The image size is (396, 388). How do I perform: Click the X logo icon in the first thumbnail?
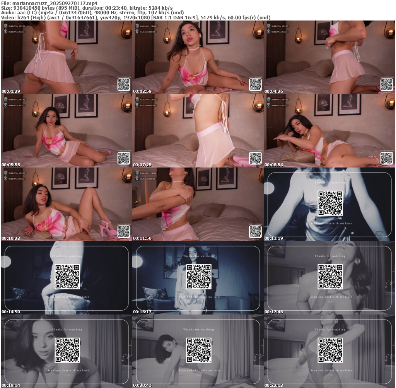[x=6, y=31]
